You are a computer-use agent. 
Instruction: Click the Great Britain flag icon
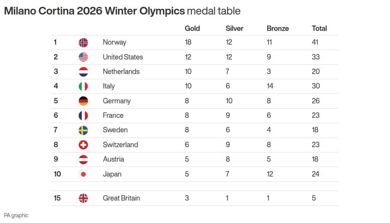tap(83, 198)
